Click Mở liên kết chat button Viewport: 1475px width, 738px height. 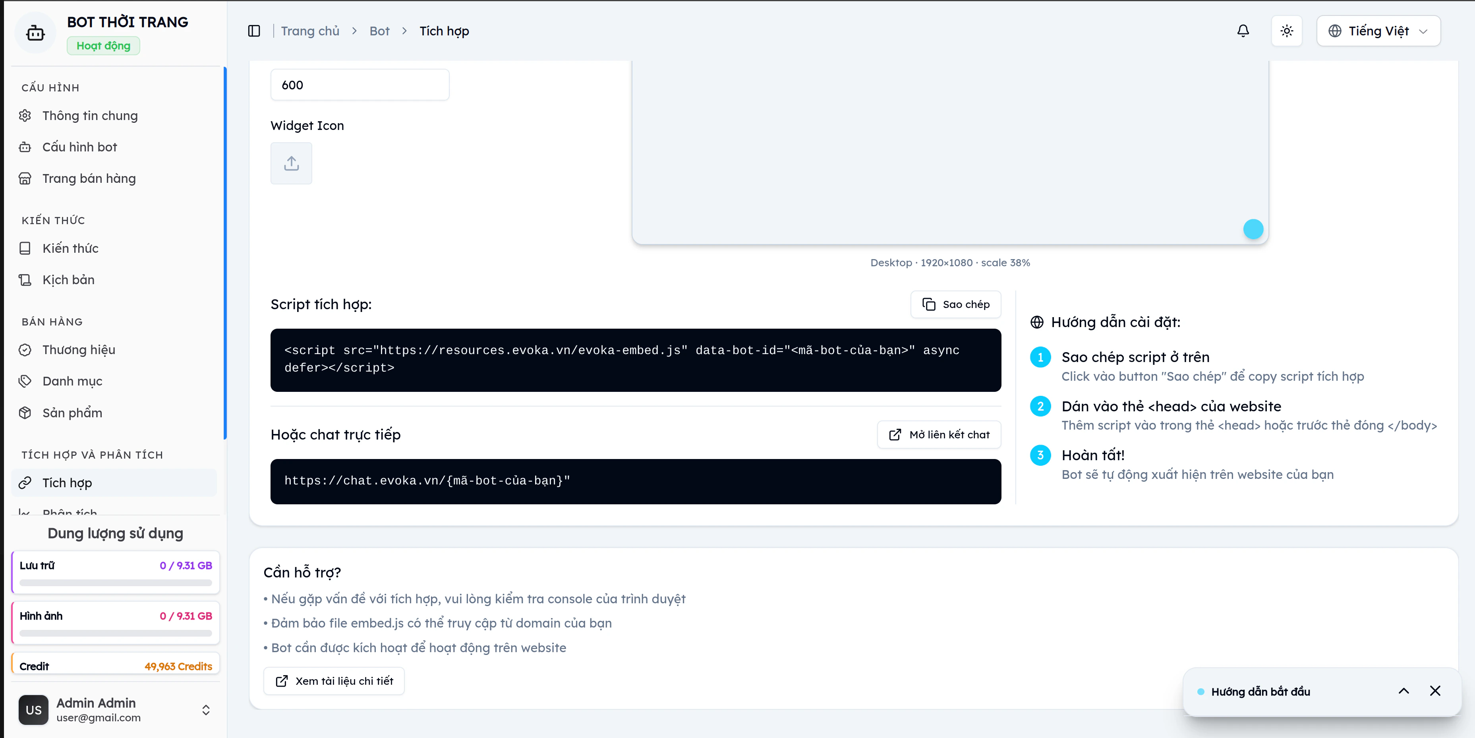click(939, 435)
